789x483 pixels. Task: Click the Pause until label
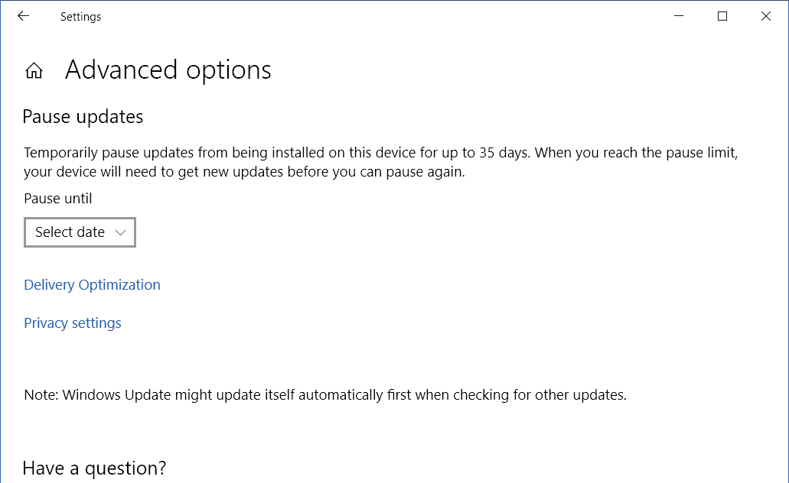pos(58,199)
